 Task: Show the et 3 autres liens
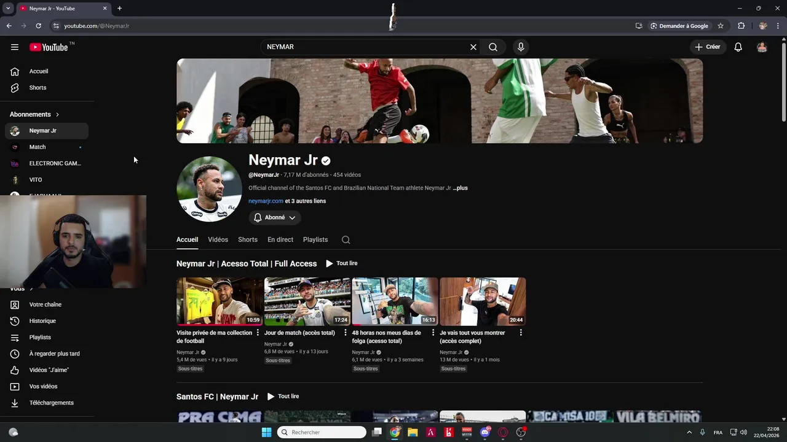pos(306,201)
